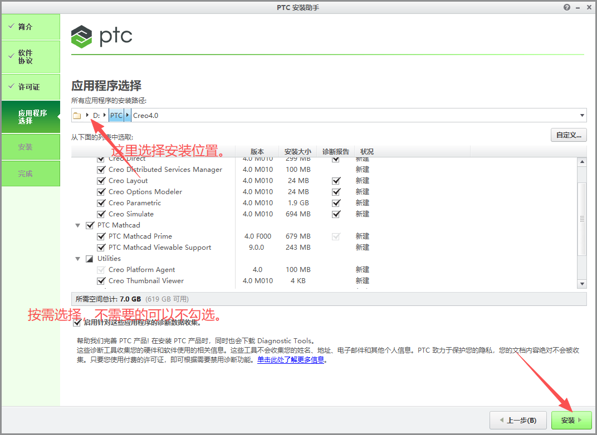
Task: Click the checkmark beside 许可证 step
Action: pos(12,87)
